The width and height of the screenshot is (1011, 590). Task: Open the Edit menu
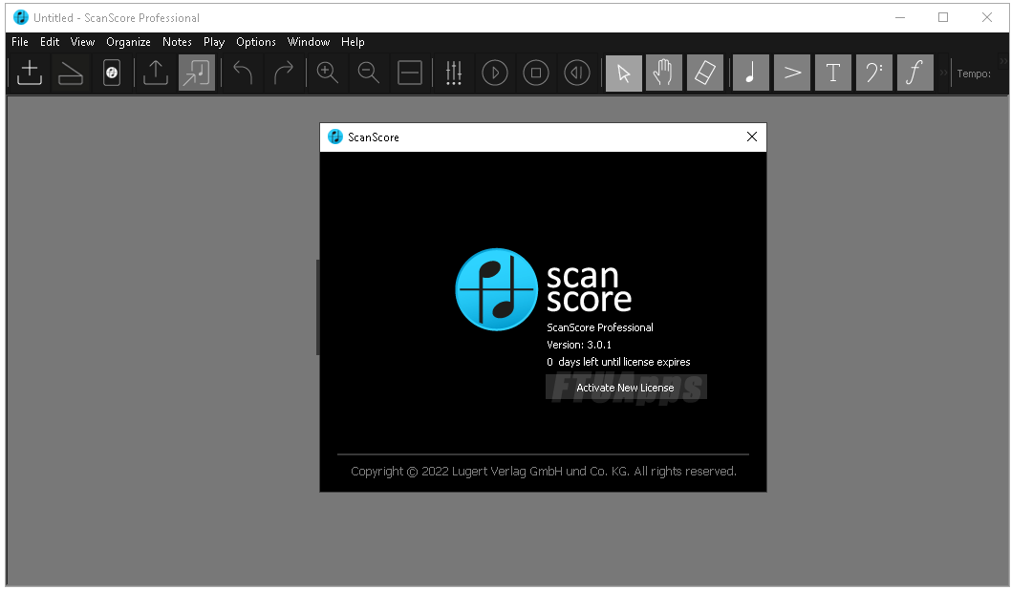click(x=50, y=42)
